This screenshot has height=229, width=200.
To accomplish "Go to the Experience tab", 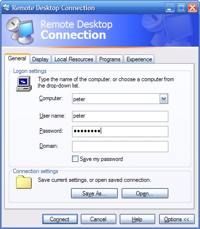I will tap(139, 59).
